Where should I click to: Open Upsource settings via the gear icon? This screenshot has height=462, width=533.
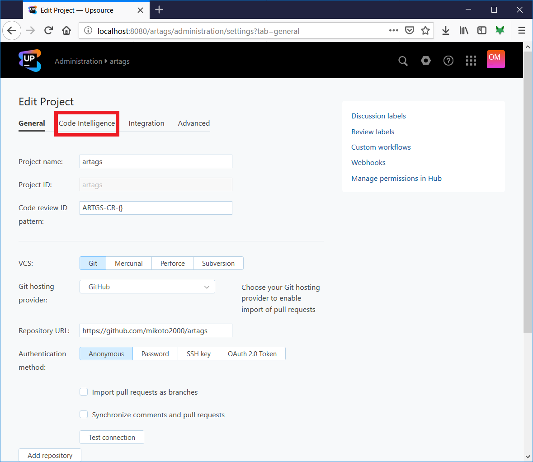(x=425, y=61)
